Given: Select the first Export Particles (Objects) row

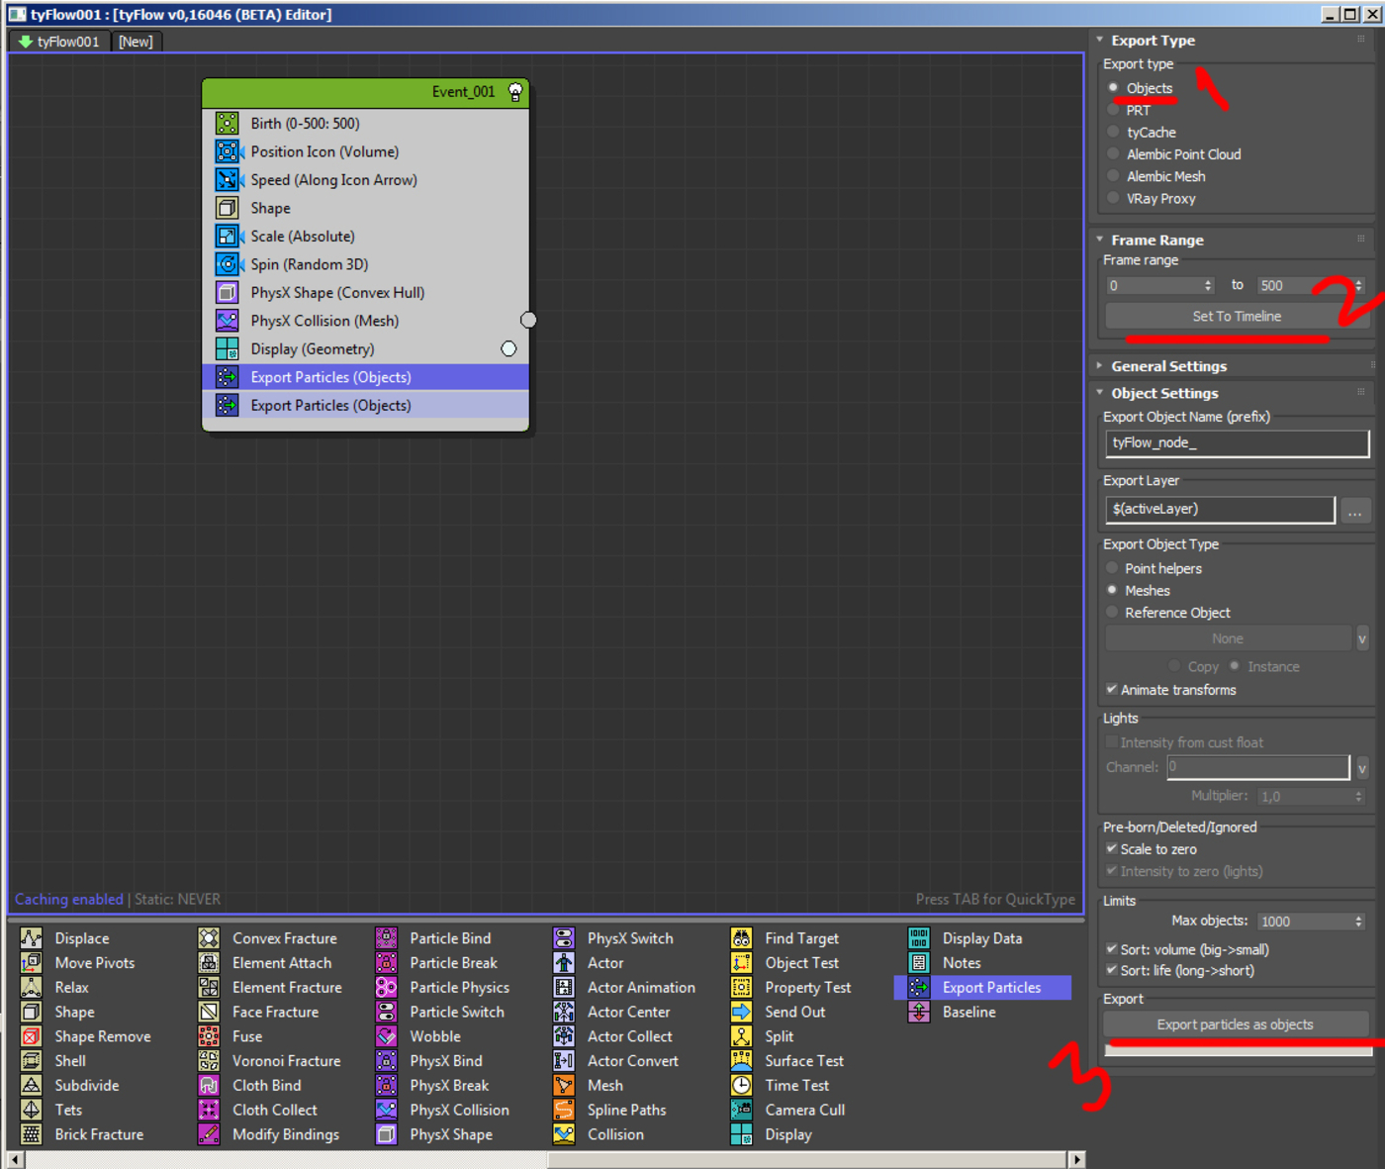Looking at the screenshot, I should (366, 377).
